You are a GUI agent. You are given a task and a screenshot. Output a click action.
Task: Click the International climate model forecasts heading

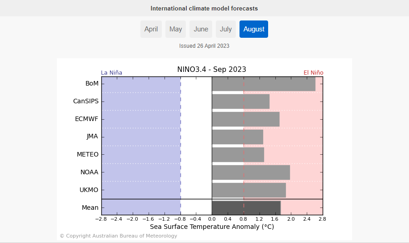(x=204, y=8)
